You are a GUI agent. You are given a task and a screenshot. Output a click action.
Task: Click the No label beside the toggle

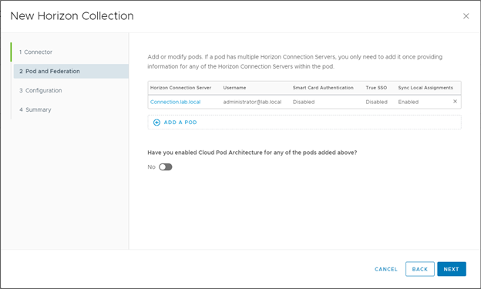[152, 167]
